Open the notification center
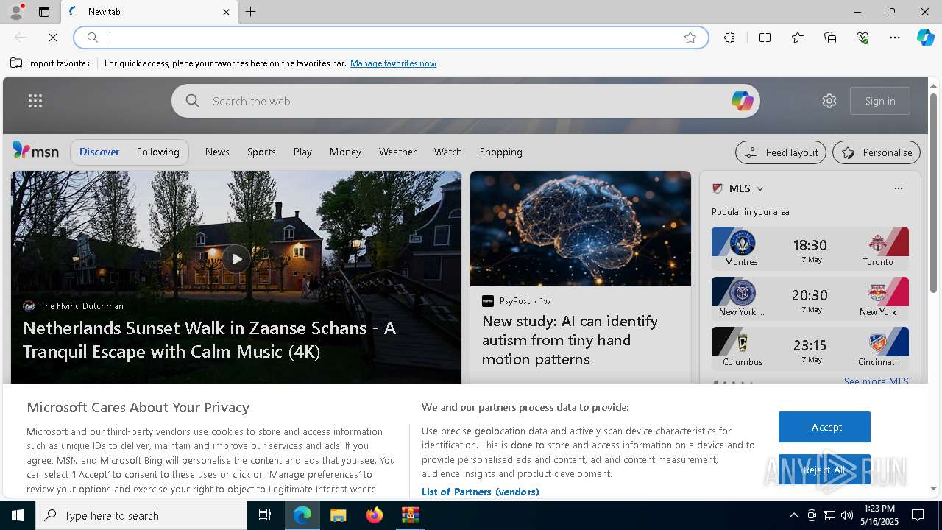This screenshot has height=530, width=942. 918,515
